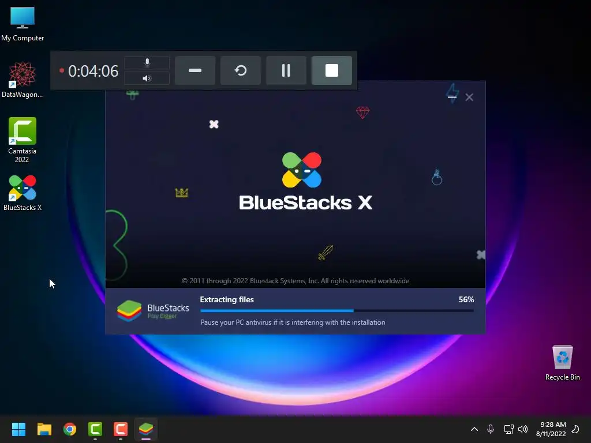The image size is (591, 443).
Task: Select the BlueStacks X desktop shortcut
Action: click(x=23, y=193)
